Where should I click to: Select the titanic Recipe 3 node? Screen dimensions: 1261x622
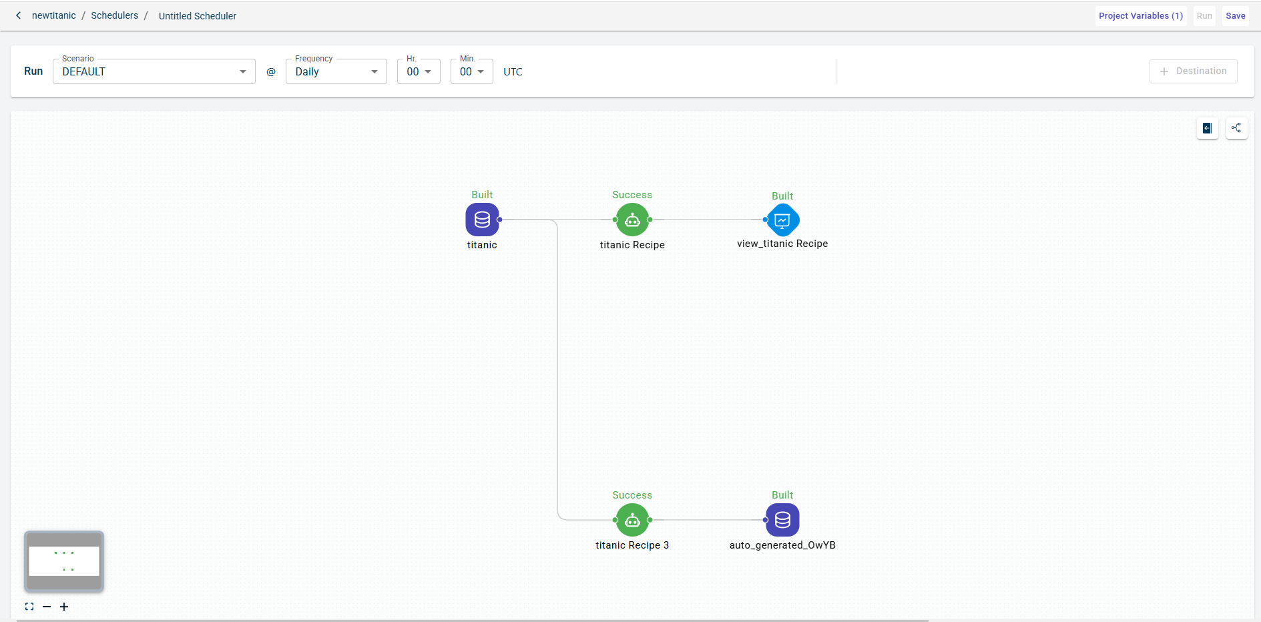pos(632,520)
